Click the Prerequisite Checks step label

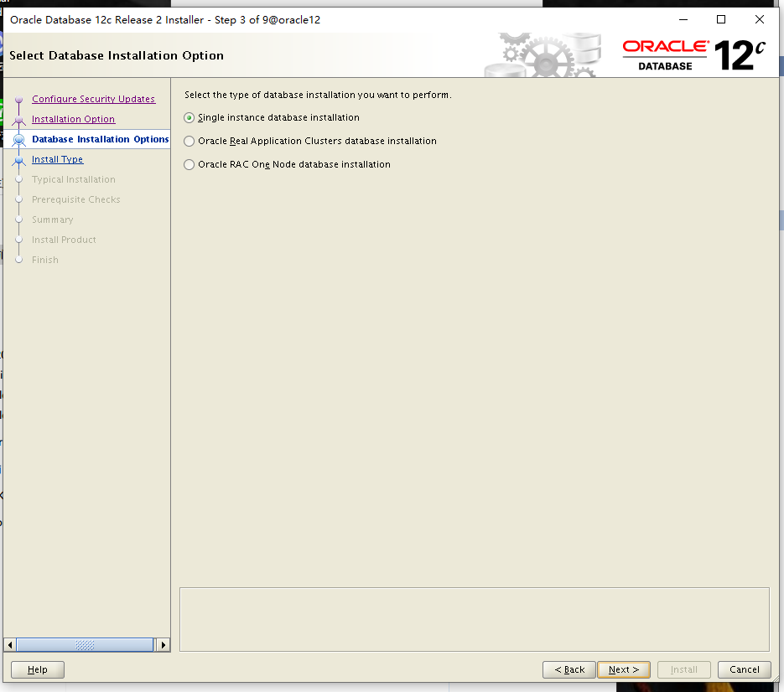(76, 199)
